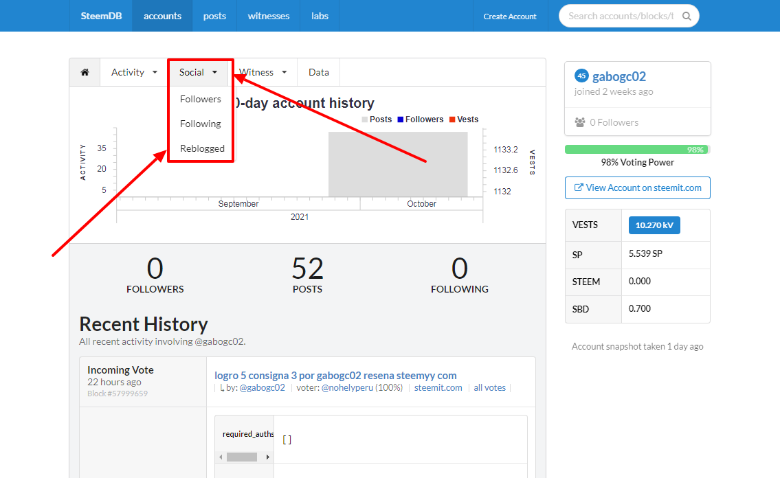Click the 'Recent History' heading
Screen dimensions: 780x478
(x=144, y=324)
